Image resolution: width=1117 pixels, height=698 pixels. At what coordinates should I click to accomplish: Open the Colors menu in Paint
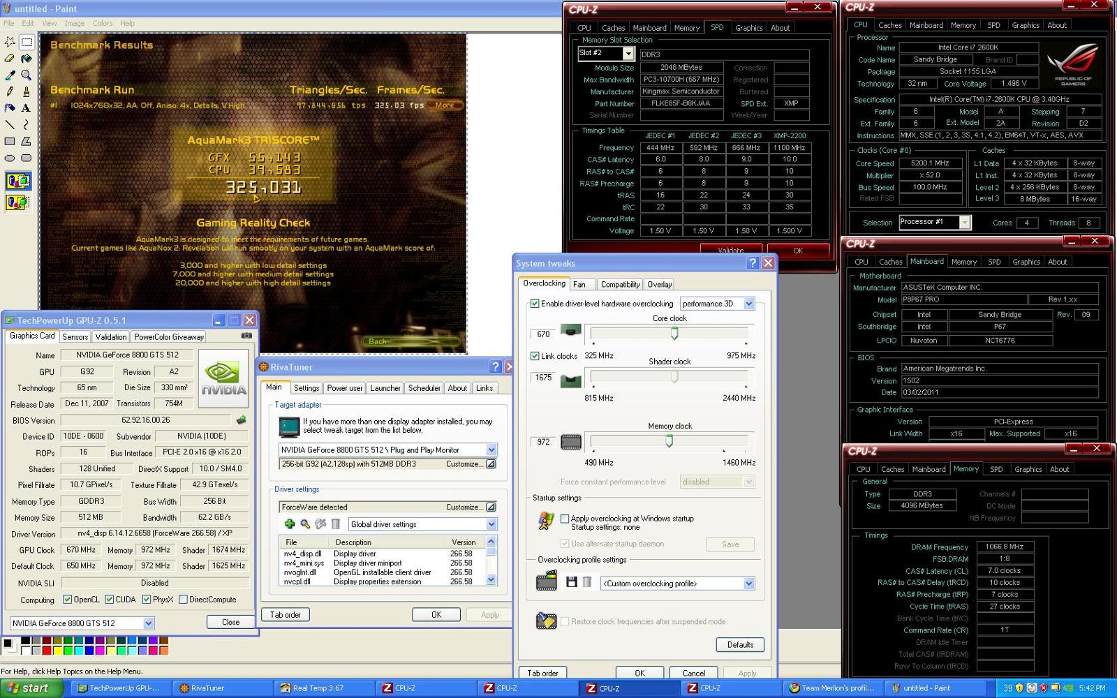click(103, 23)
